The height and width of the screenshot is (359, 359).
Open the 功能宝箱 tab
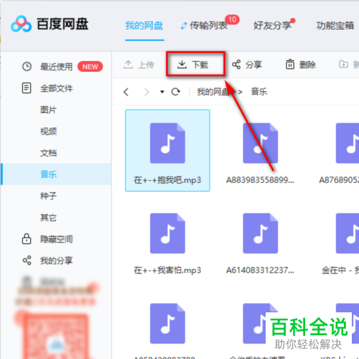(x=335, y=25)
